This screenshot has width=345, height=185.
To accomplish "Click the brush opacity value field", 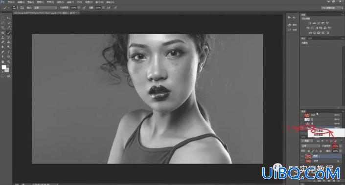I will click(74, 8).
